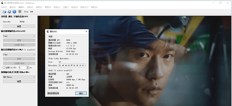Click the DXVA2 decoder label

coord(22,22)
